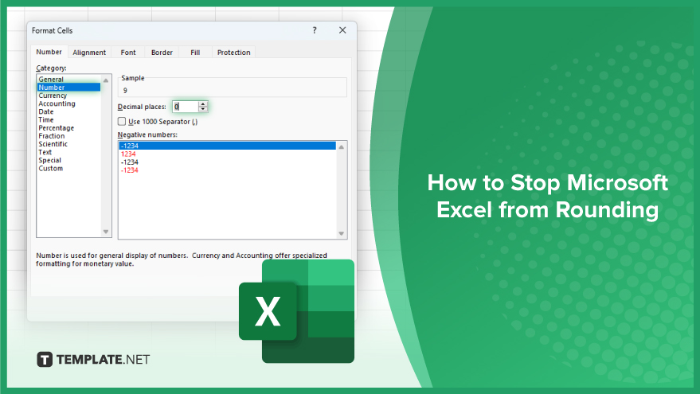Switch to the Number tab
This screenshot has height=394, width=700.
coord(49,52)
